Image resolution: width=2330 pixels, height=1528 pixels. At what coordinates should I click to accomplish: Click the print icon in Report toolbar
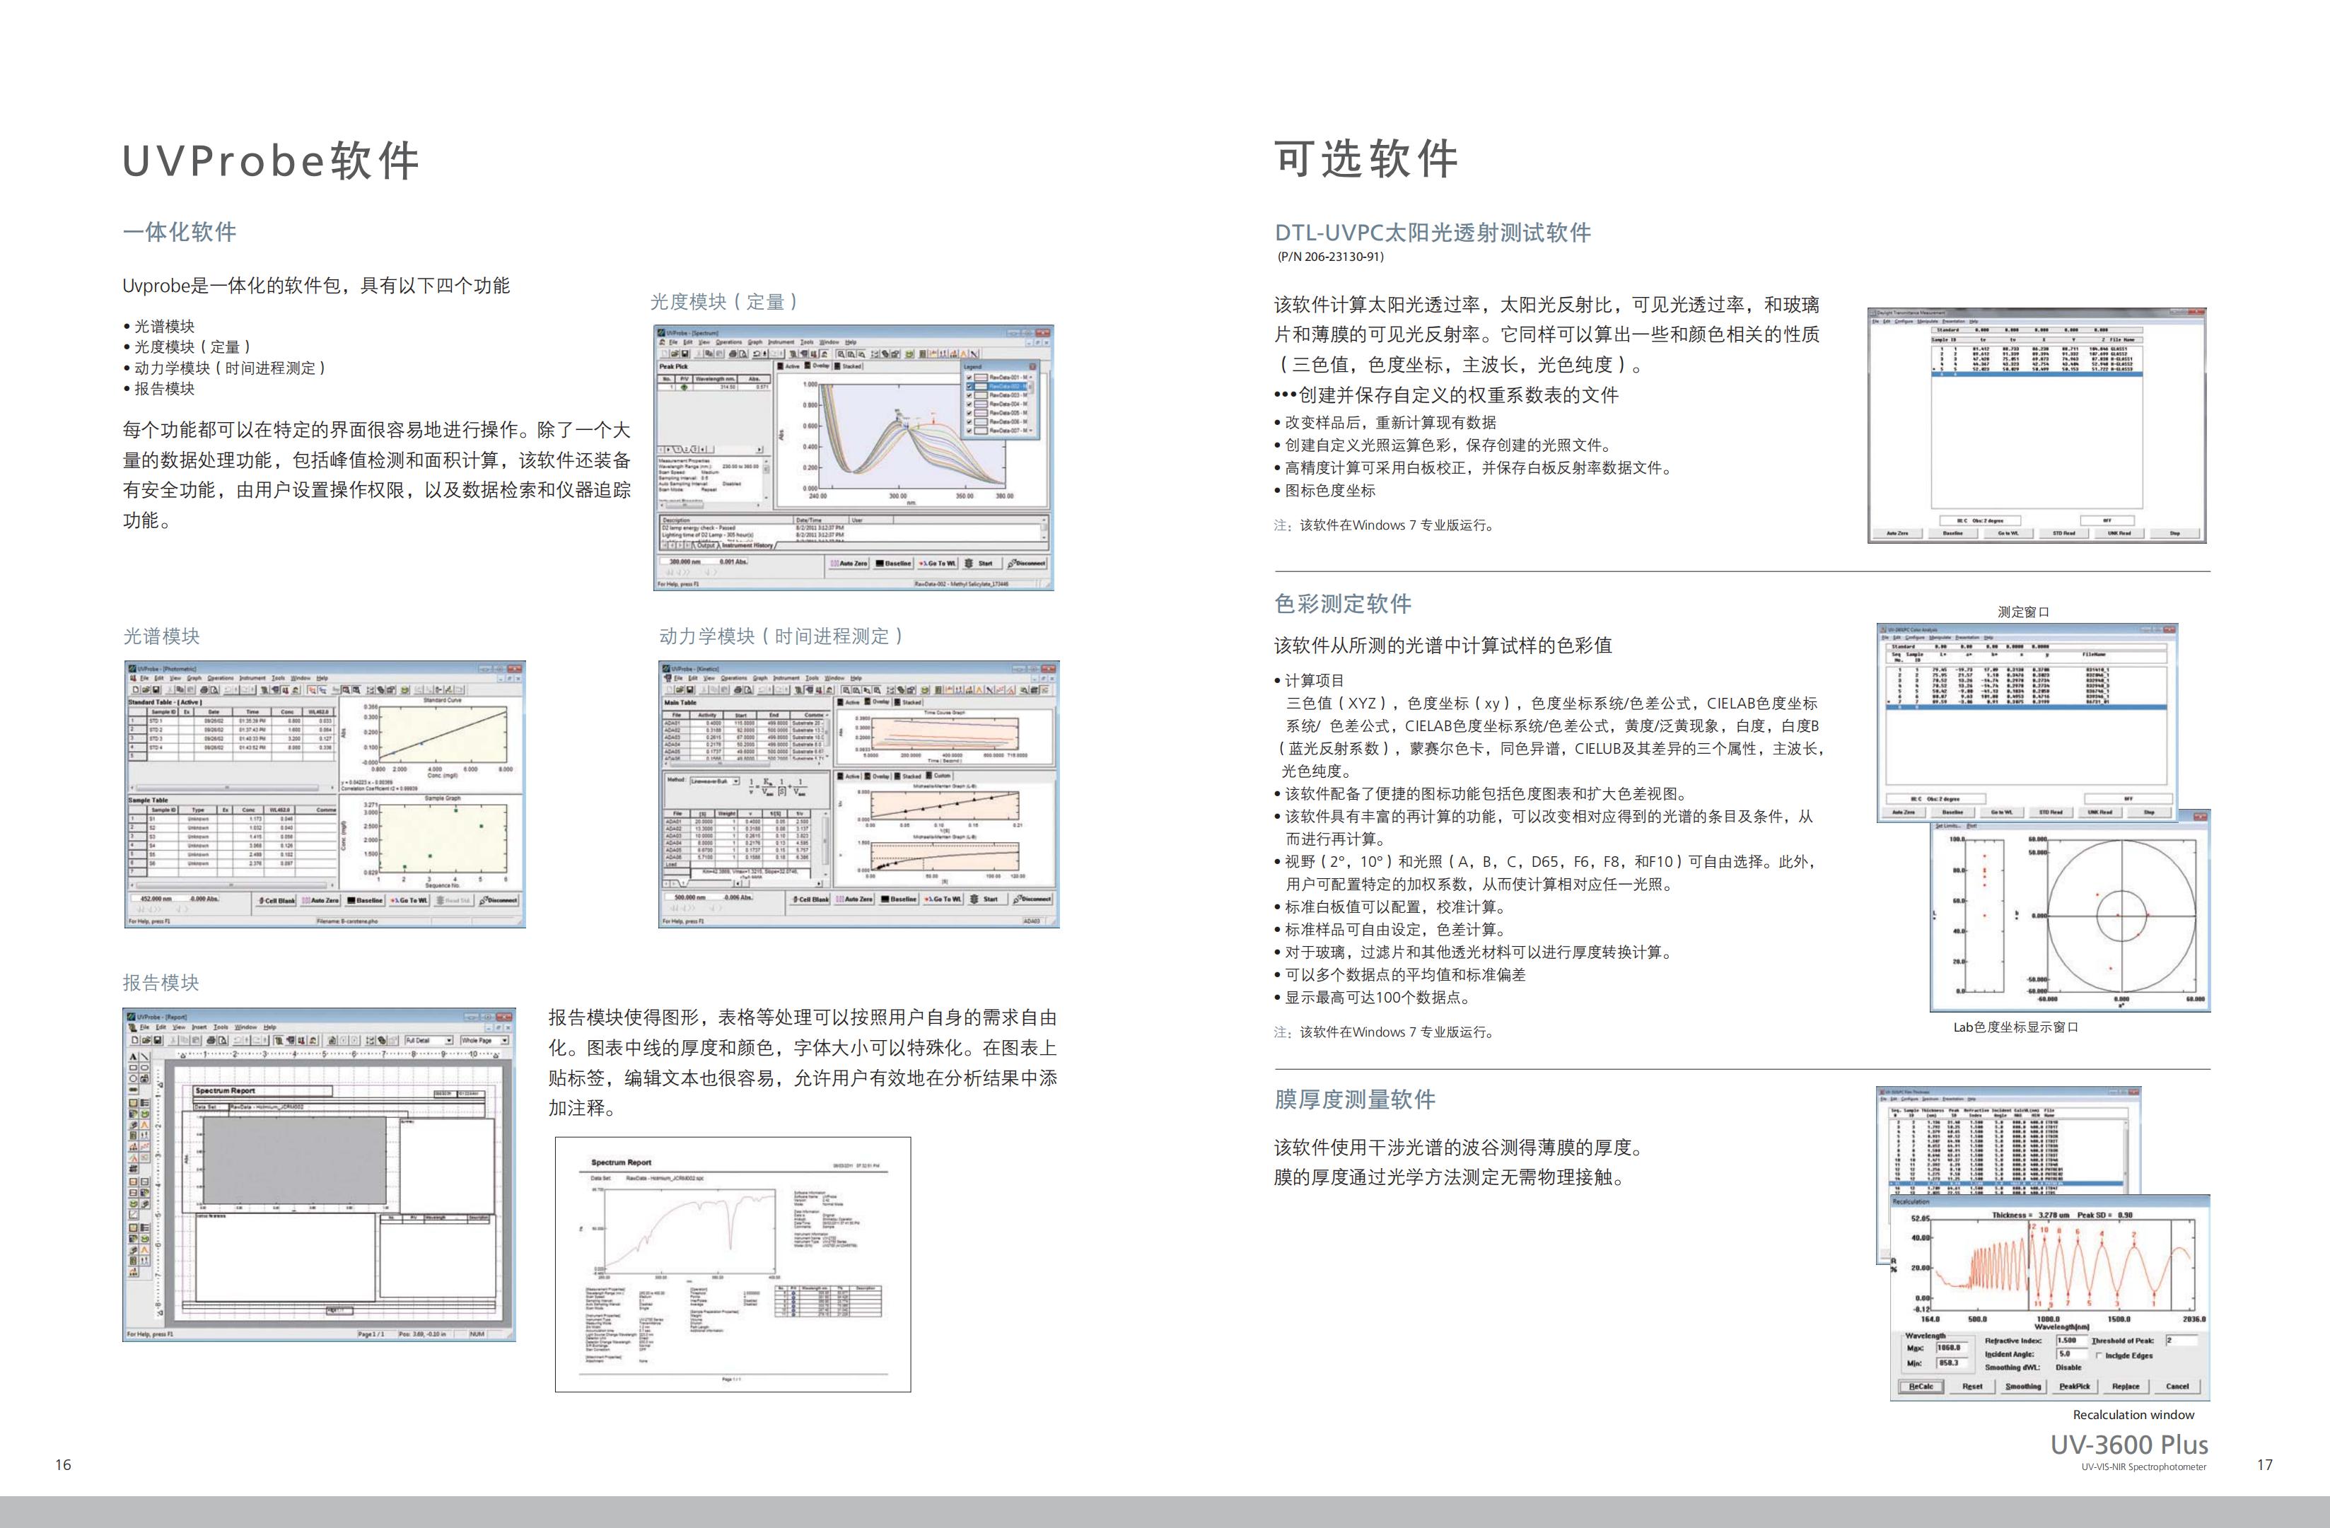[211, 1041]
